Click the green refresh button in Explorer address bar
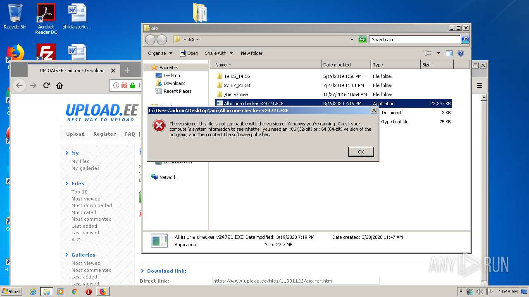The image size is (529, 297). point(362,40)
